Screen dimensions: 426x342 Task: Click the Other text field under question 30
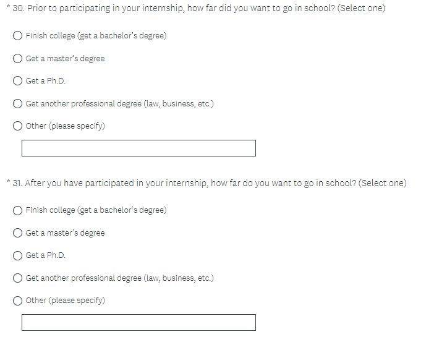[x=138, y=148]
